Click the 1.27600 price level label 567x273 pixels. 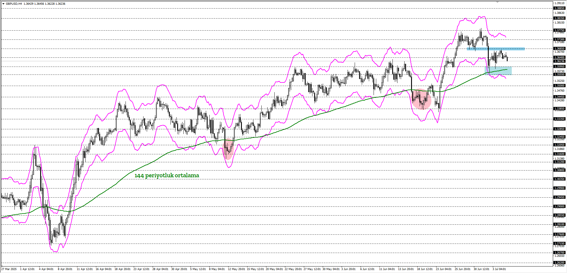pyautogui.click(x=559, y=234)
